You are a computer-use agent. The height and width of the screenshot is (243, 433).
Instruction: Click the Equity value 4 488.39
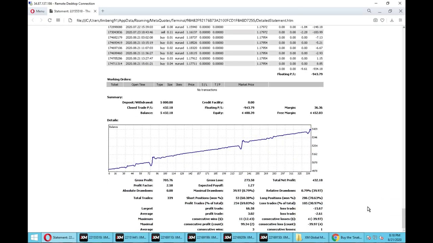pyautogui.click(x=248, y=113)
